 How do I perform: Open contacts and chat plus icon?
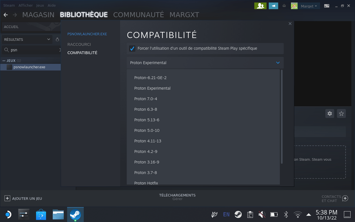point(345,198)
